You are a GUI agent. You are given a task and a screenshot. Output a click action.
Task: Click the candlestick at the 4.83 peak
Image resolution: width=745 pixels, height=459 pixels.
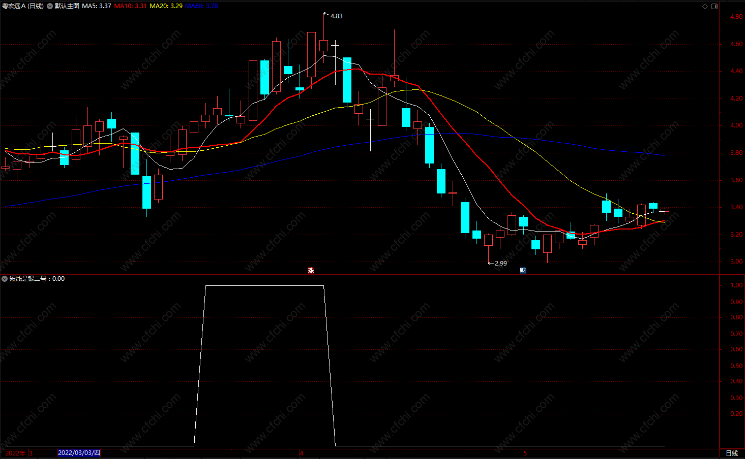323,45
